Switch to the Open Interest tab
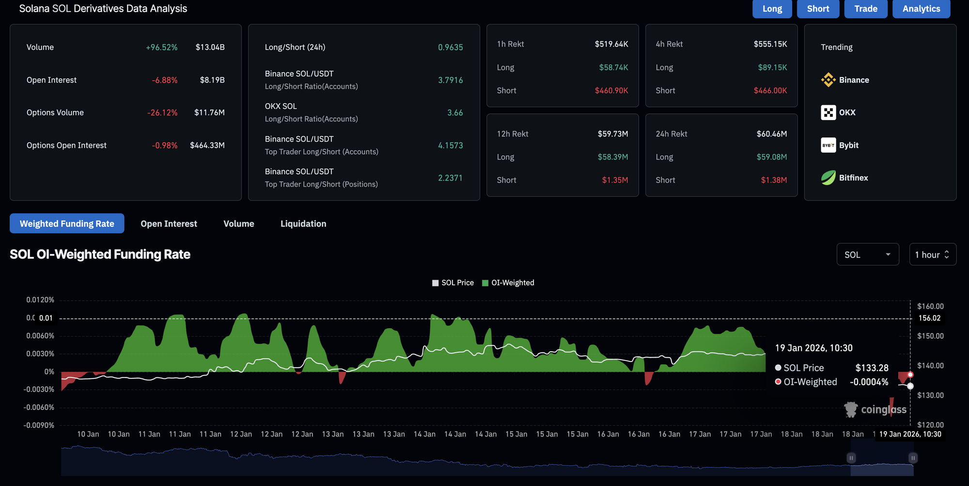 pyautogui.click(x=169, y=224)
